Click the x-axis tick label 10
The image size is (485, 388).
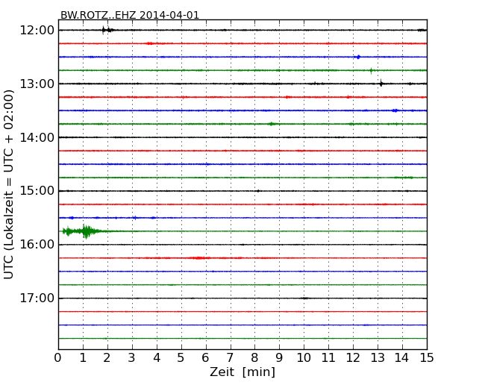[x=304, y=358]
